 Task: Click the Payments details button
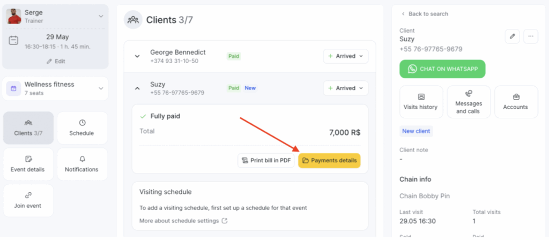[x=329, y=160]
